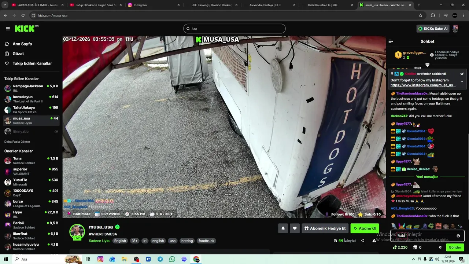Bookmark this page with star icon
The height and width of the screenshot is (264, 469).
421,15
